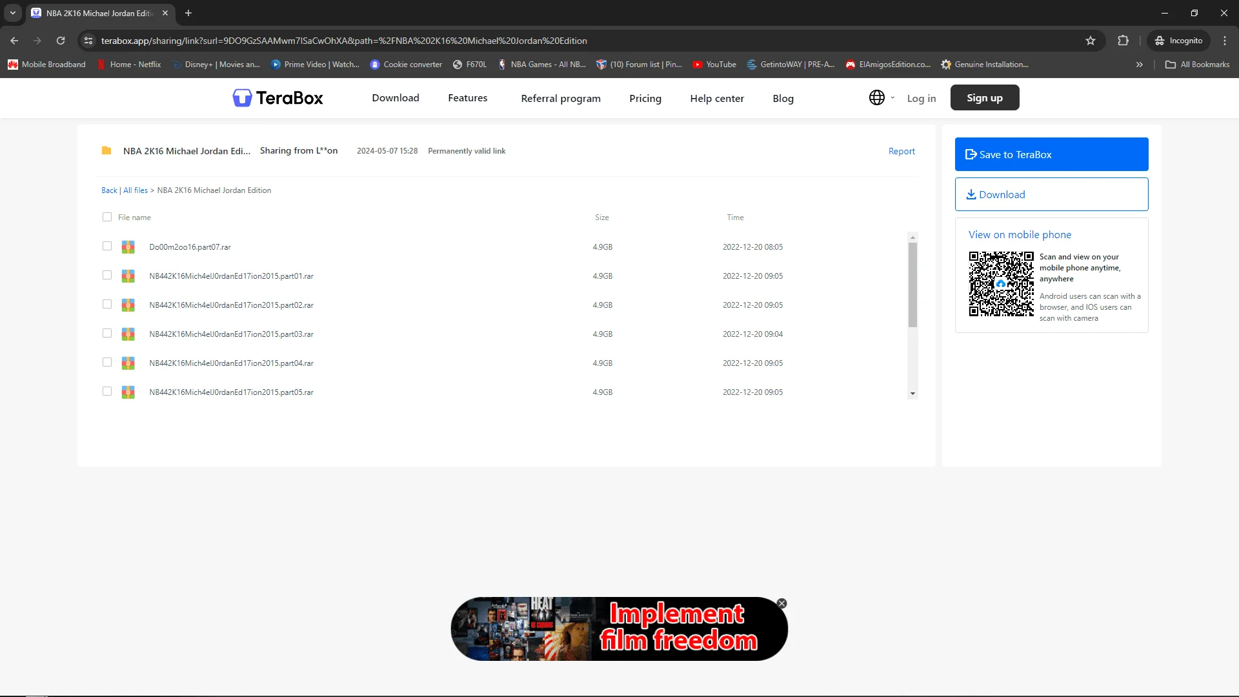Open the Help center
This screenshot has width=1239, height=697.
717,98
